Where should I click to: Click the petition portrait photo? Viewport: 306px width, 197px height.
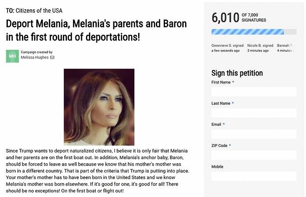99,107
